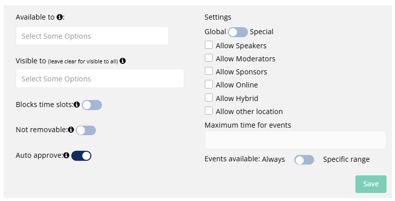Disable the Auto approve toggle
The height and width of the screenshot is (201, 395).
[x=81, y=155]
